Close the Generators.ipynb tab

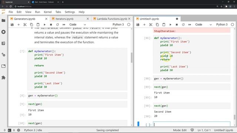click(x=46, y=19)
